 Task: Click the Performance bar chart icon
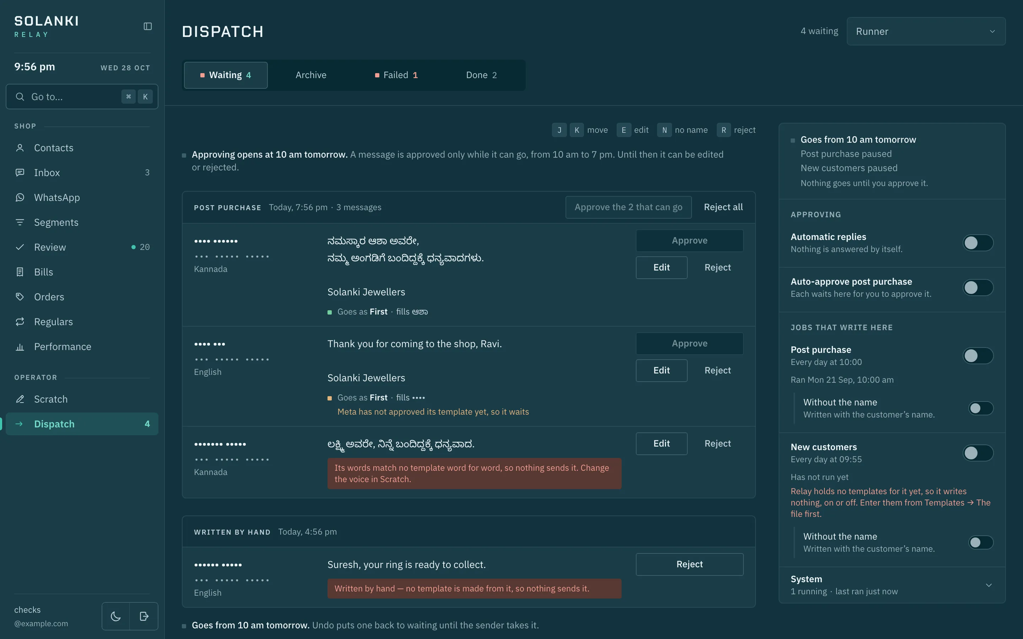click(x=20, y=346)
